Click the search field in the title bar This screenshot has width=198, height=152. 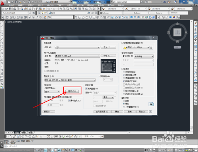pos(126,2)
